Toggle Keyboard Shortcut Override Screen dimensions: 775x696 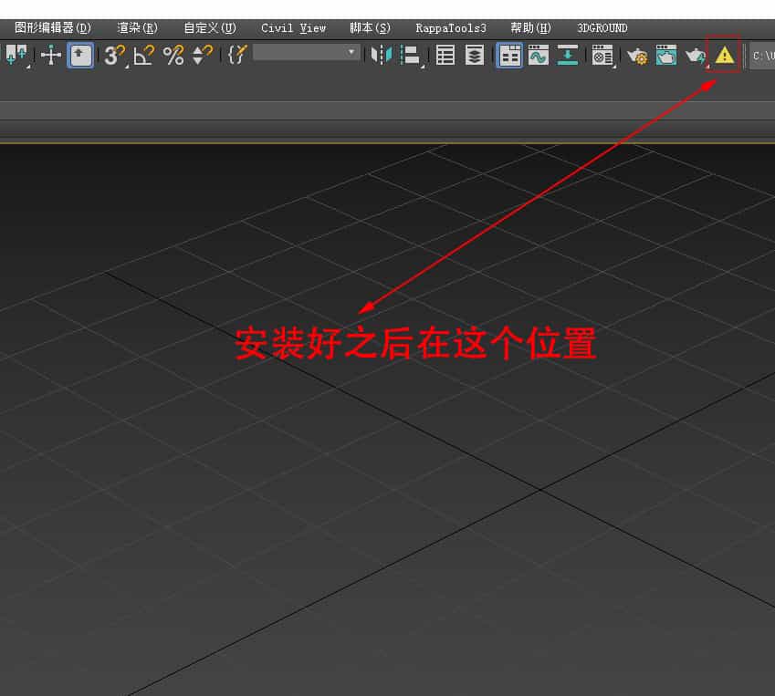click(x=80, y=56)
